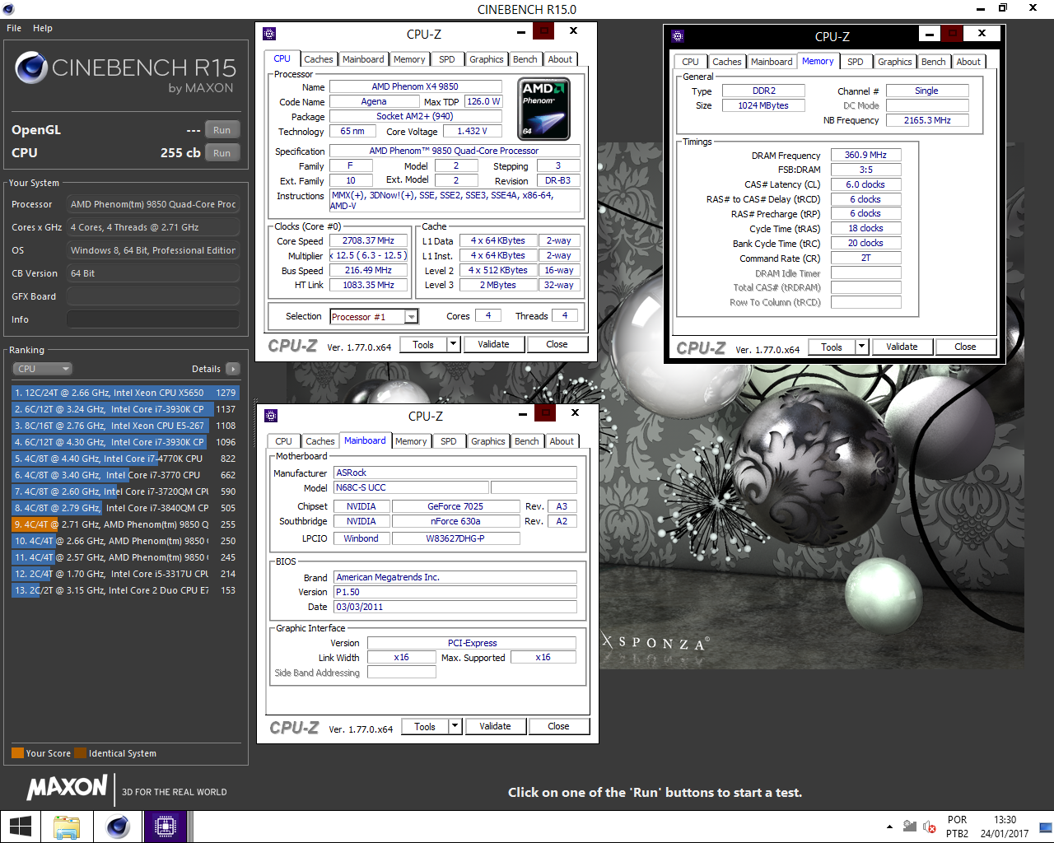
Task: Open the Help menu in Cinebench
Action: tap(43, 28)
